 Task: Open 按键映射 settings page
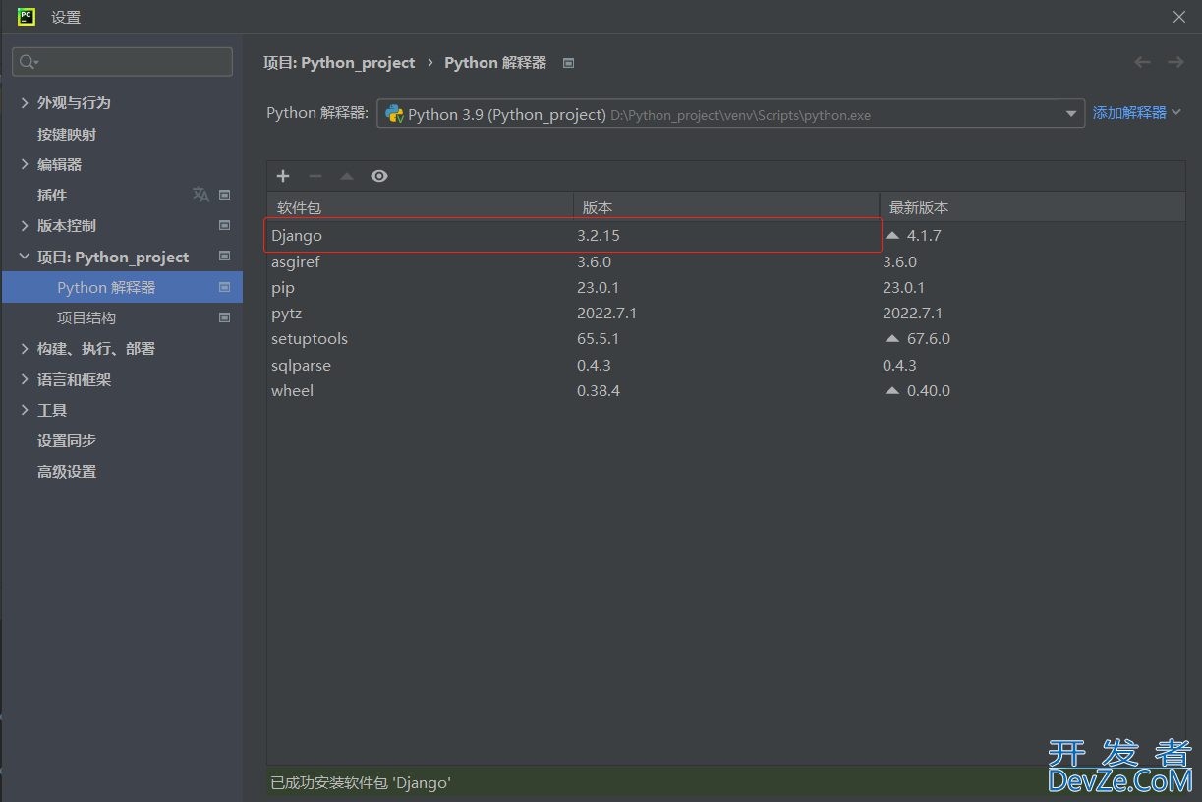point(67,134)
